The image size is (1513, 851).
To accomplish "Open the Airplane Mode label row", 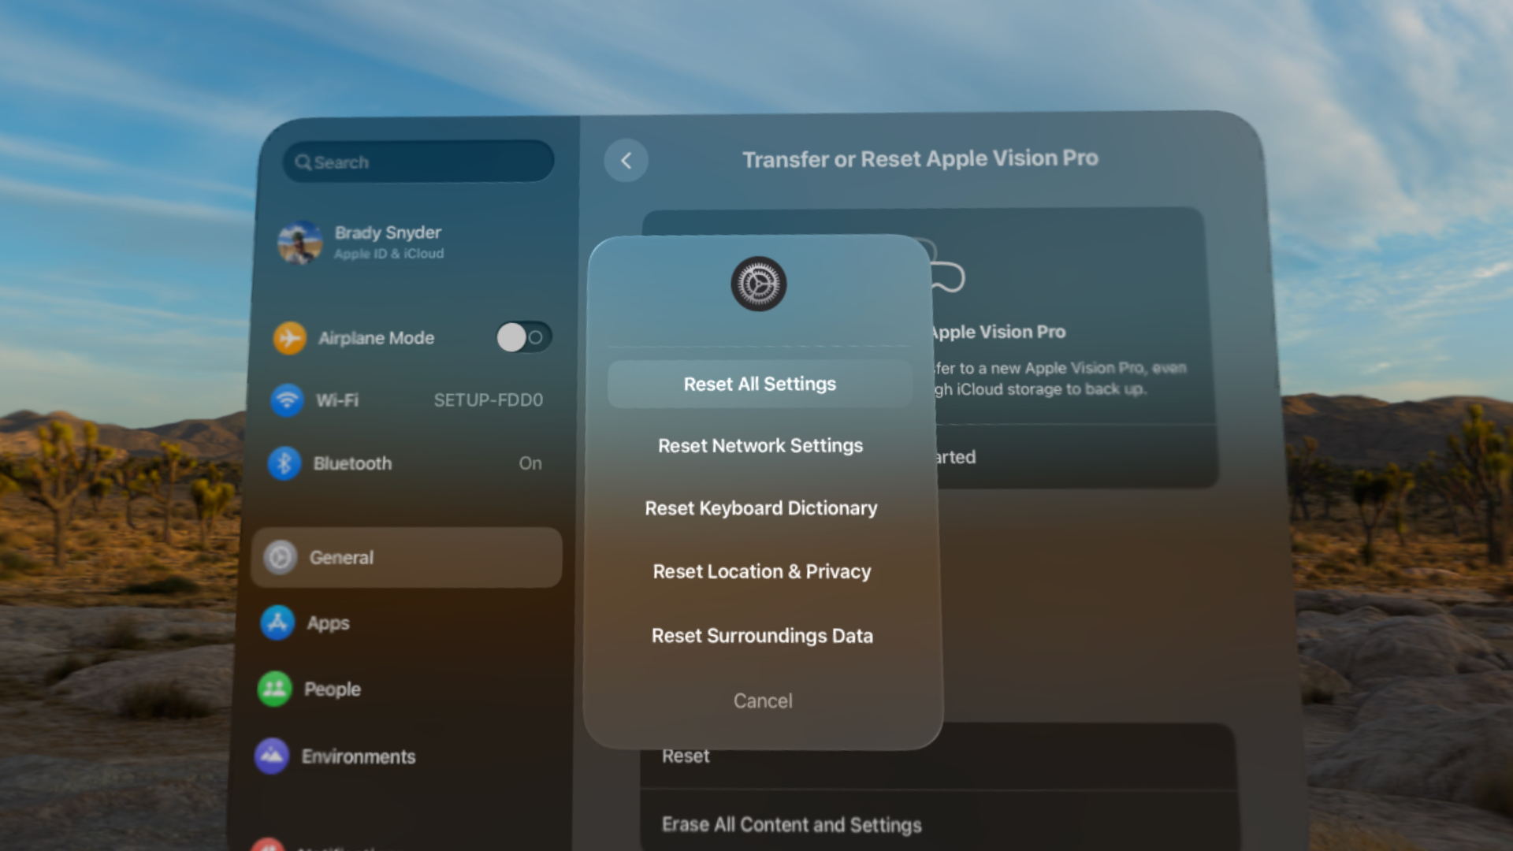I will pyautogui.click(x=376, y=338).
